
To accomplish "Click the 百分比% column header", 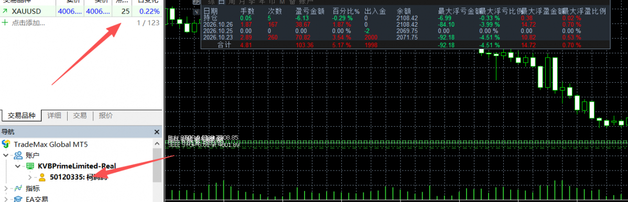I will point(345,11).
